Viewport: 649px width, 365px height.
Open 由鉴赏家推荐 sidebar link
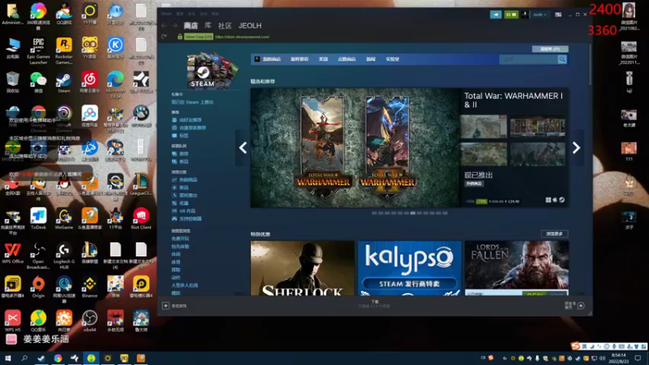click(192, 128)
